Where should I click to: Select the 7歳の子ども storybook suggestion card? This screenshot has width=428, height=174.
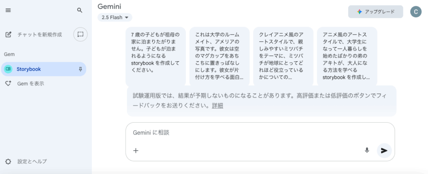coord(155,57)
